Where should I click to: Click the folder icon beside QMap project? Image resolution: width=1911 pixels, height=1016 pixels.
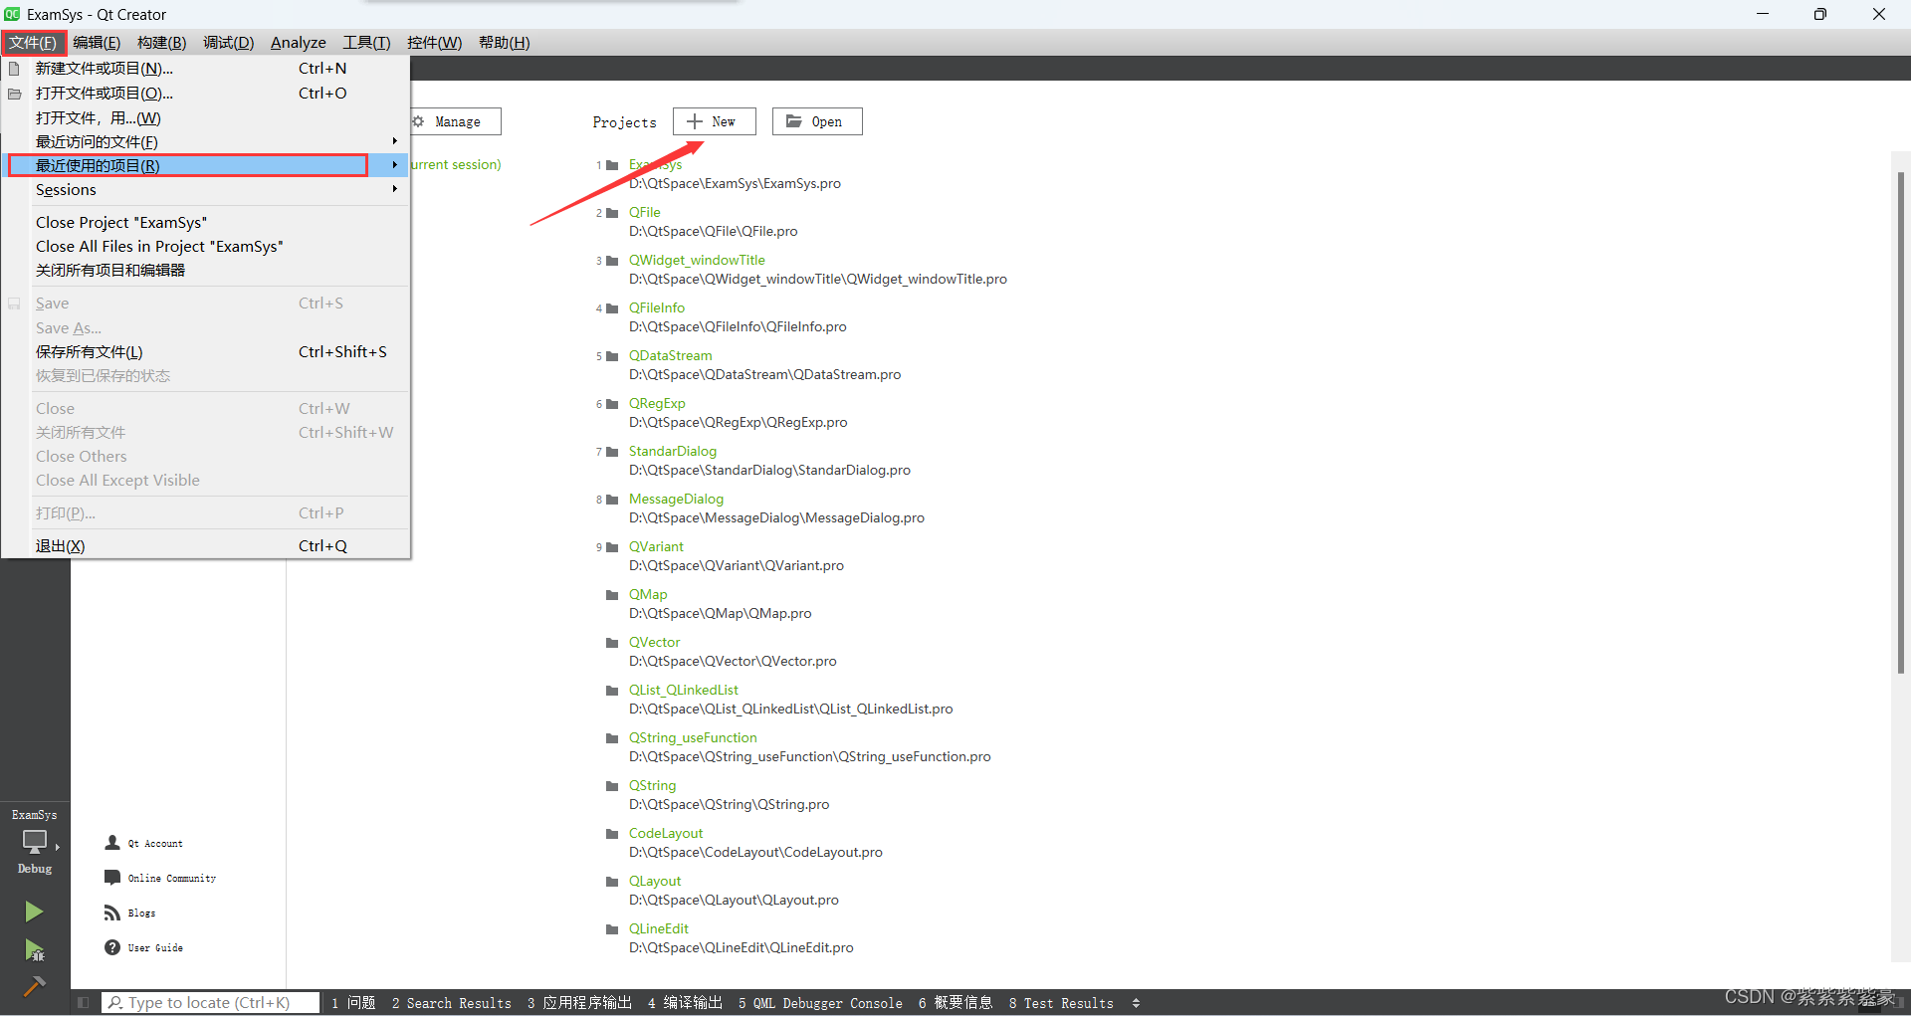tap(612, 595)
